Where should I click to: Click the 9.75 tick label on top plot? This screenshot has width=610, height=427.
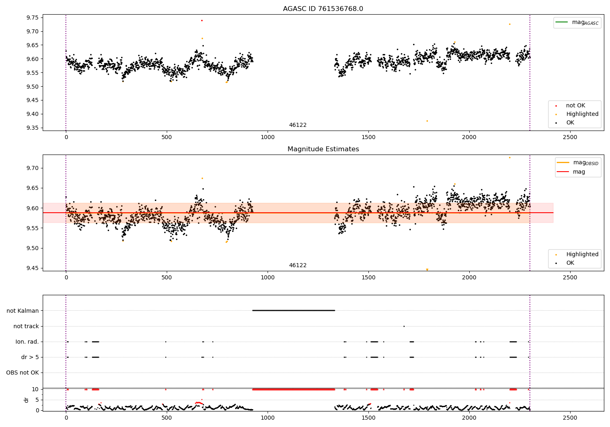[33, 17]
